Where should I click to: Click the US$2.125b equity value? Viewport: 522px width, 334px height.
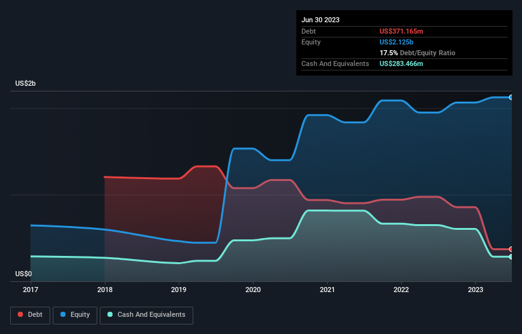point(396,42)
